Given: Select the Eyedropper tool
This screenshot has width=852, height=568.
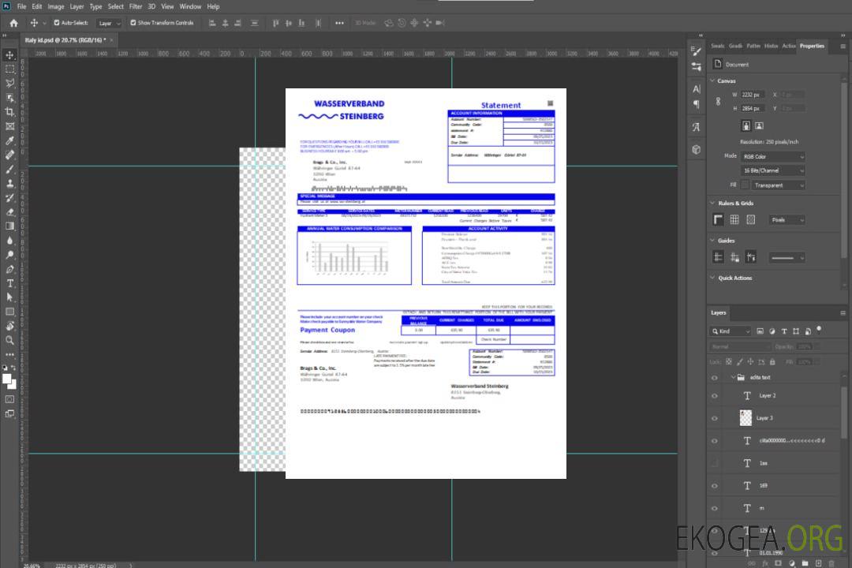Looking at the screenshot, I should (10, 140).
